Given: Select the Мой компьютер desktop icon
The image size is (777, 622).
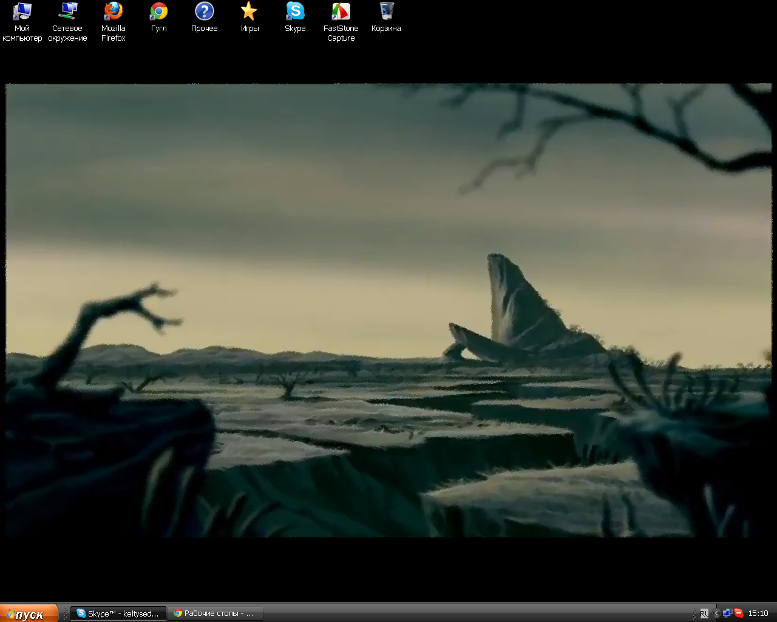Looking at the screenshot, I should click(x=22, y=22).
